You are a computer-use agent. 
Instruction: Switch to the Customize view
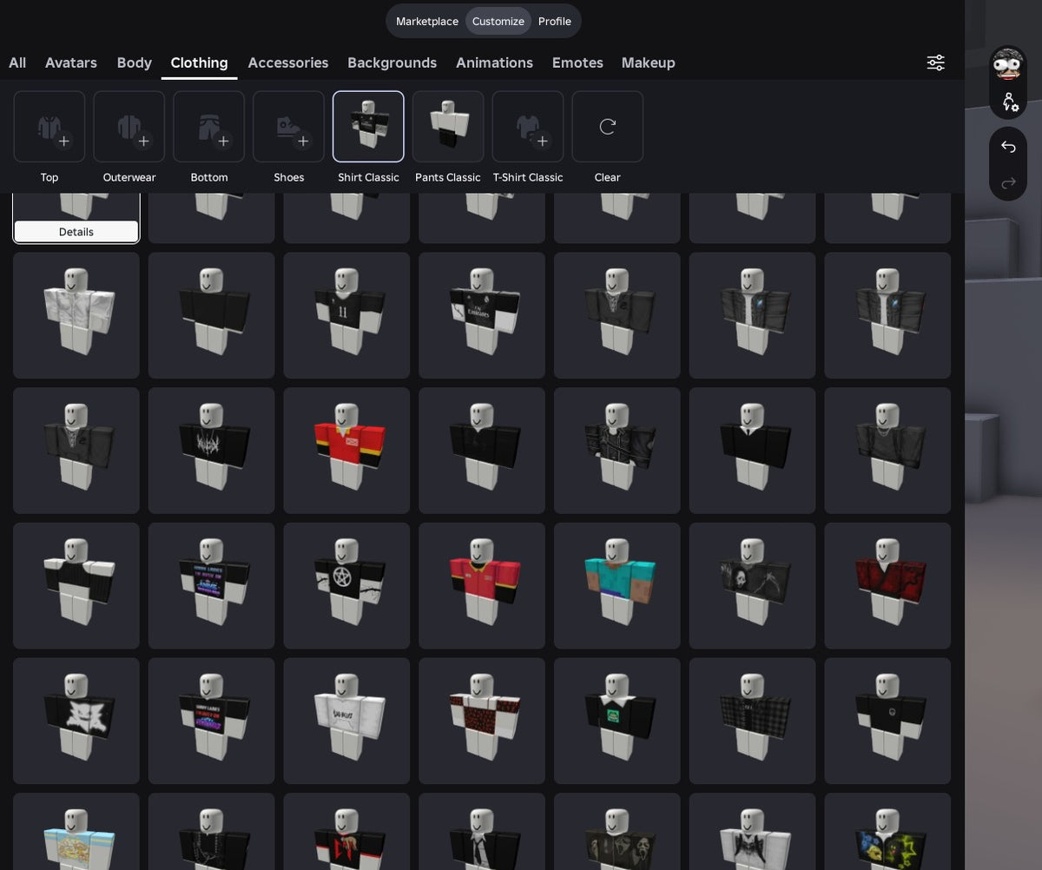tap(498, 21)
